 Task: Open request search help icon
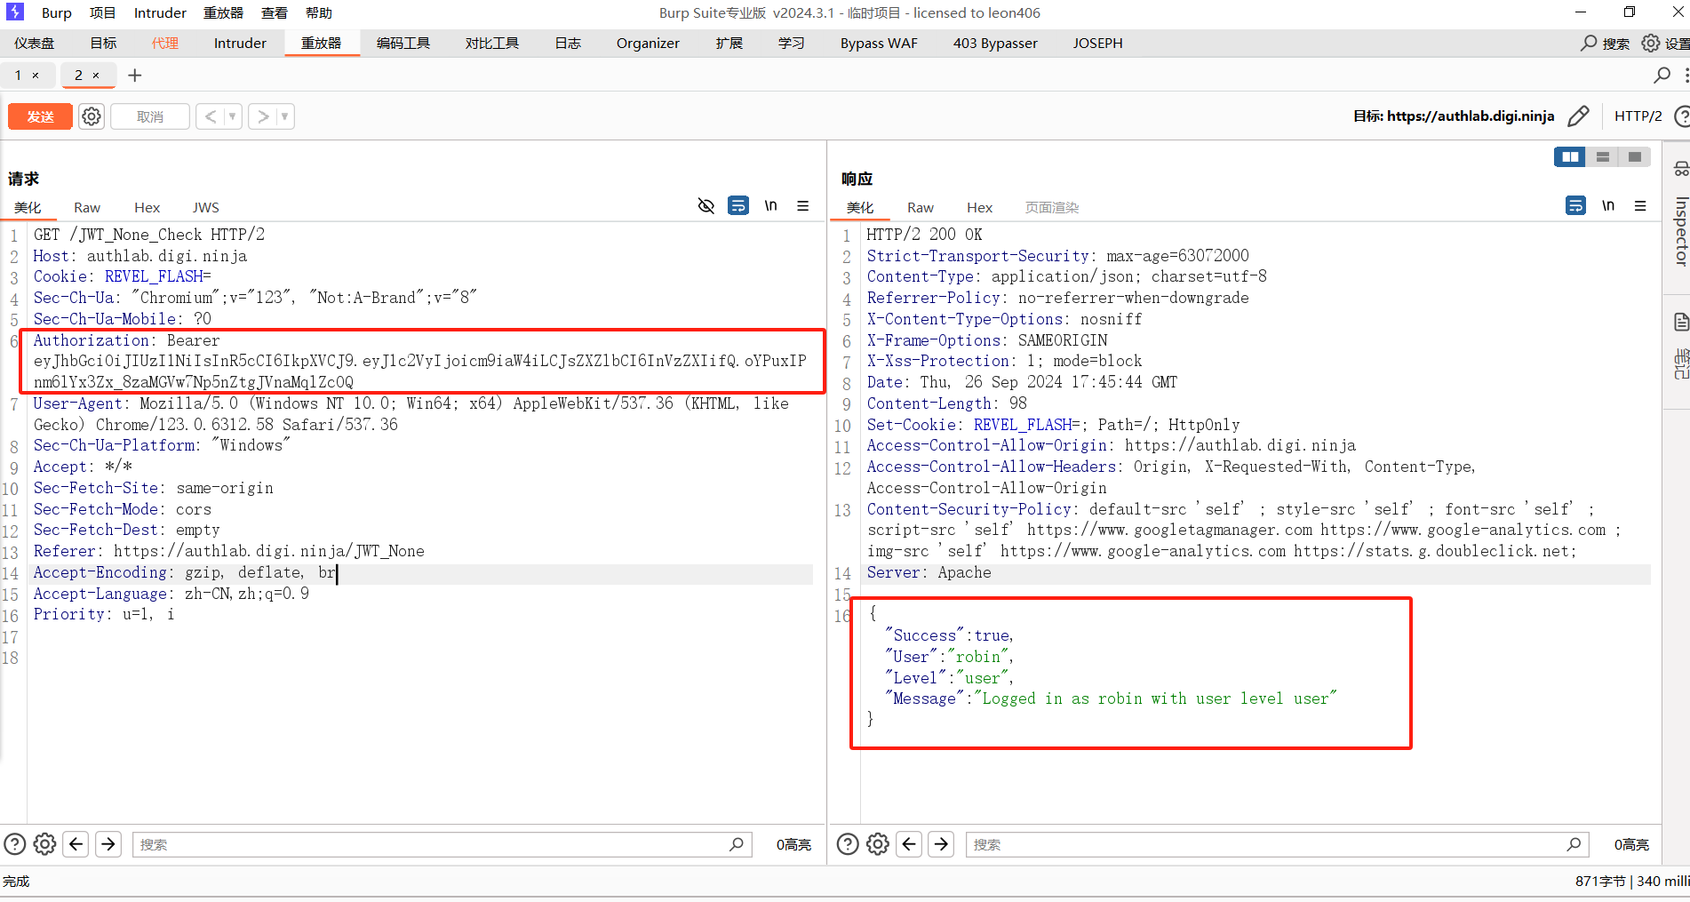tap(15, 844)
